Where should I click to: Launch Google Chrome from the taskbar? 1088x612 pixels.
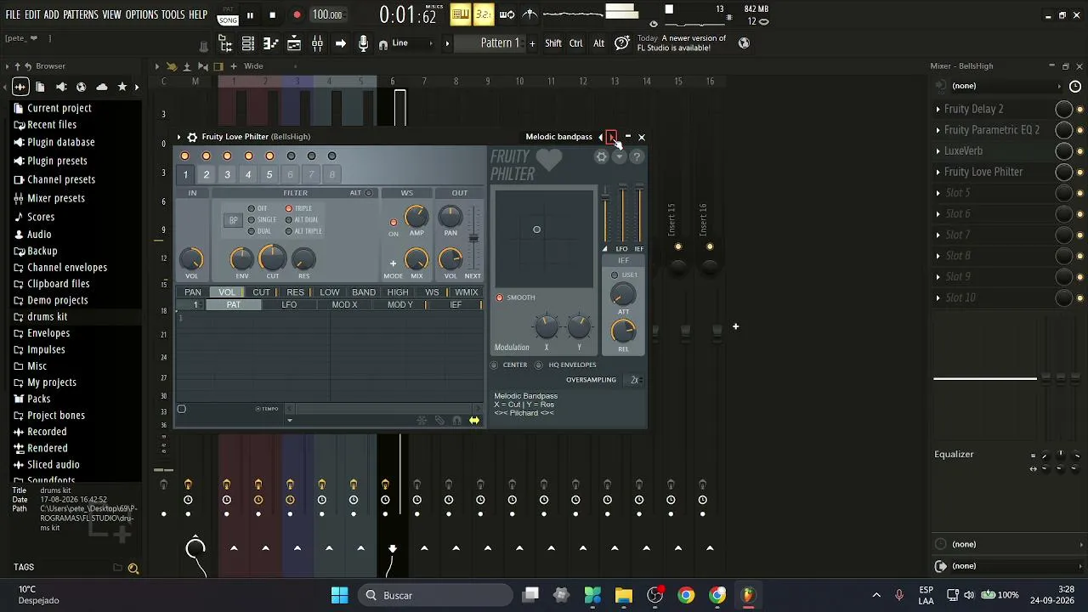tap(686, 595)
